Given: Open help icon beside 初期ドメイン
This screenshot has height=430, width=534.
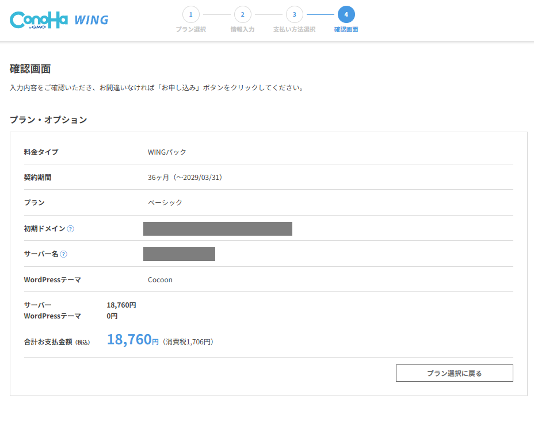Looking at the screenshot, I should click(70, 229).
